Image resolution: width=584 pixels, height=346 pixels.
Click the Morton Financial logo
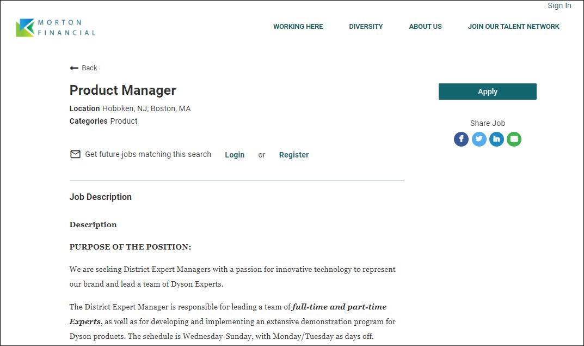point(56,28)
